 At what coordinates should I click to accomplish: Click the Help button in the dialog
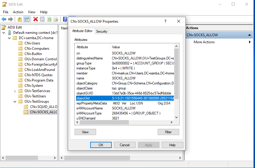[x=172, y=145]
